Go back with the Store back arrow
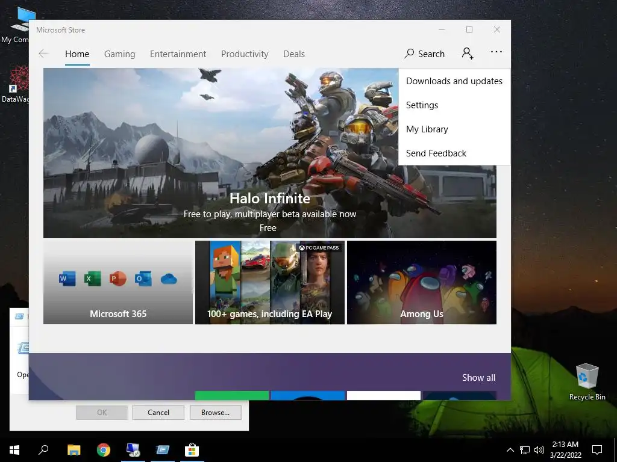This screenshot has width=617, height=462. click(x=43, y=54)
